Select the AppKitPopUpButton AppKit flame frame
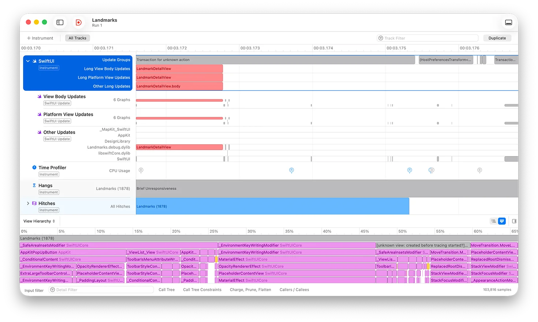 (x=73, y=252)
